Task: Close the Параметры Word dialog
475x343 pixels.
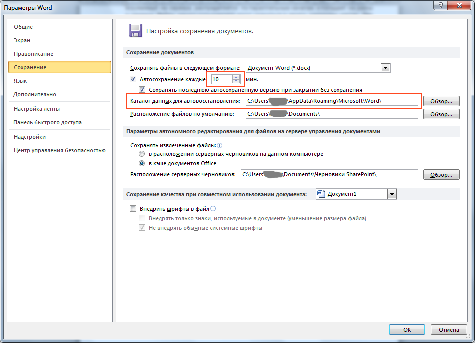Action: [x=460, y=5]
